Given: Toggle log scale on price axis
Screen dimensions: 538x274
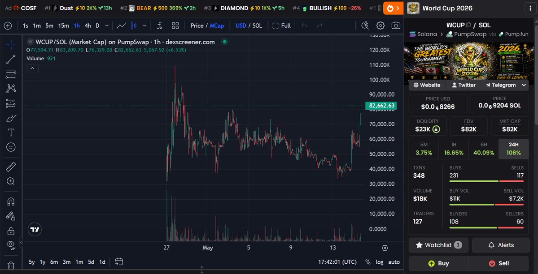Looking at the screenshot, I should [x=380, y=262].
